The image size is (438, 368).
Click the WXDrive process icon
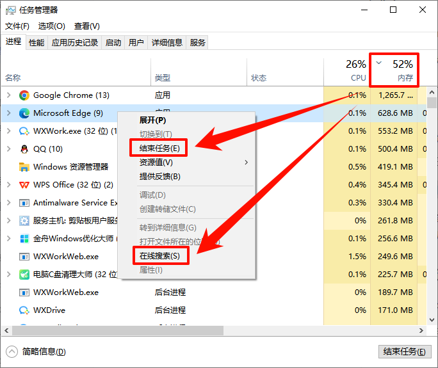(24, 310)
